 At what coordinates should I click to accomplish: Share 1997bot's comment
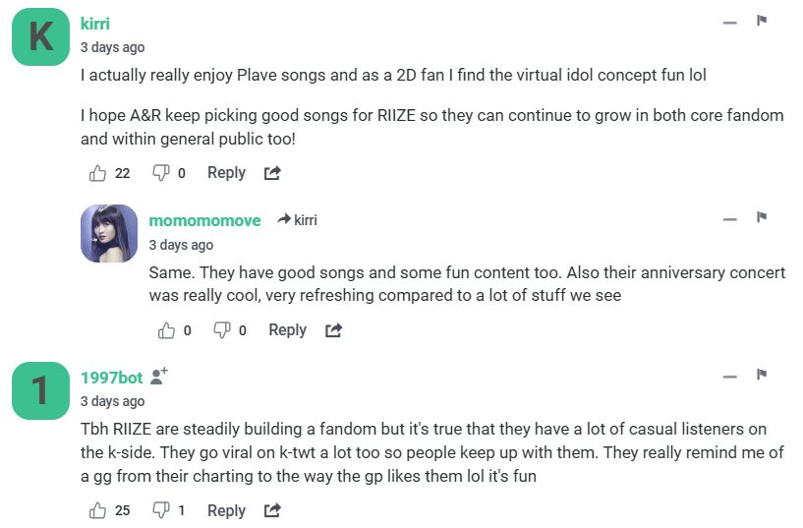coord(272,510)
